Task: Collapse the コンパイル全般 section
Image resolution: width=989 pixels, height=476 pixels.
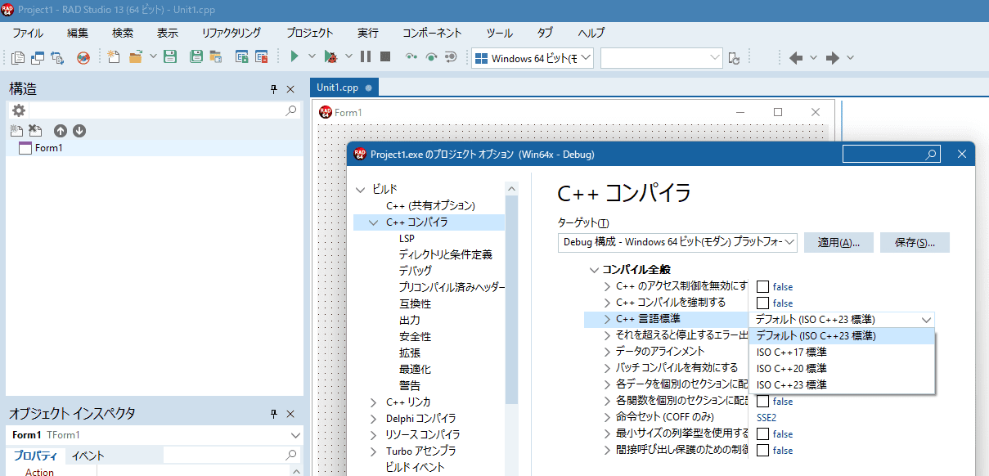Action: click(594, 270)
